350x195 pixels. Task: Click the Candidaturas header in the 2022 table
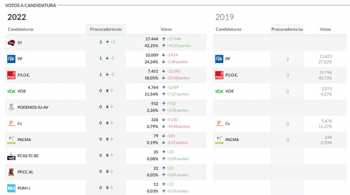(x=21, y=29)
